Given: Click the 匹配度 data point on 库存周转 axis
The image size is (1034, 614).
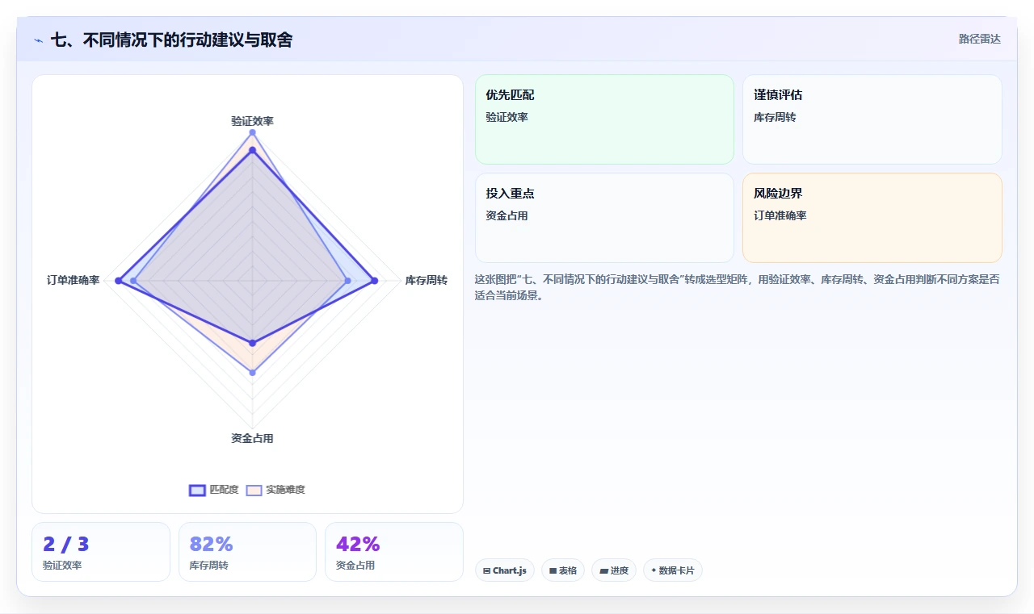Looking at the screenshot, I should (x=374, y=281).
